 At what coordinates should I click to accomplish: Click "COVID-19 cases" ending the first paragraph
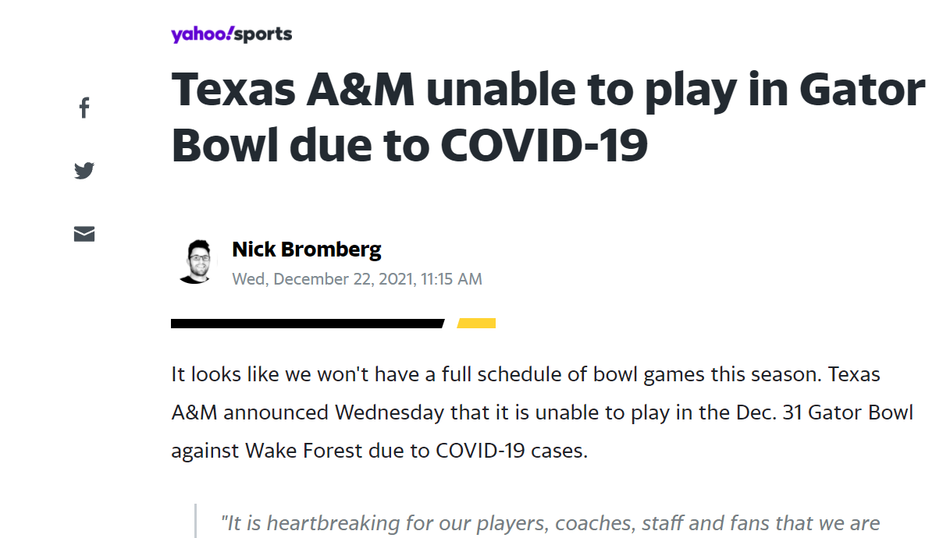[x=511, y=450]
